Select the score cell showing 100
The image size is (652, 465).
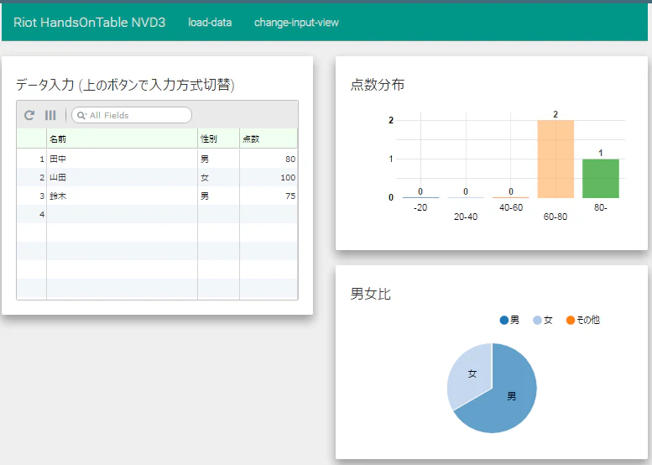pyautogui.click(x=269, y=178)
